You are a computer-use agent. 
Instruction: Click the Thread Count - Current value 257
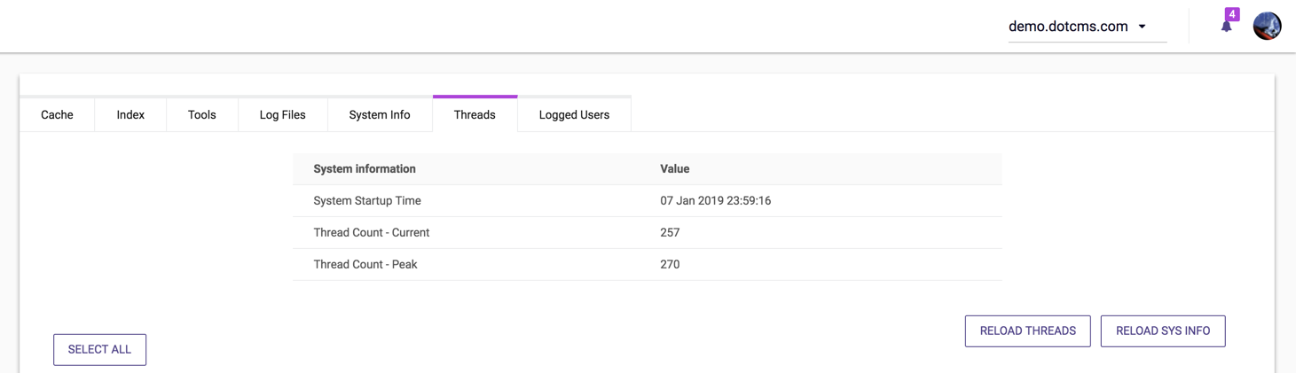[x=670, y=232]
